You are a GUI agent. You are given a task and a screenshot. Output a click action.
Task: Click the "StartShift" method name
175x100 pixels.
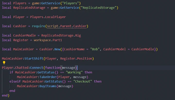[34, 59]
